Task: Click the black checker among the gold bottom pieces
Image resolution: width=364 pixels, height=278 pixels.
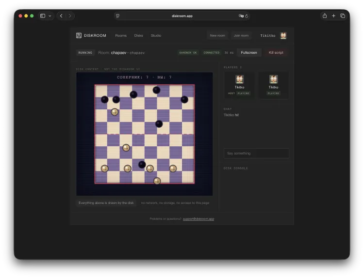Action: coord(142,165)
